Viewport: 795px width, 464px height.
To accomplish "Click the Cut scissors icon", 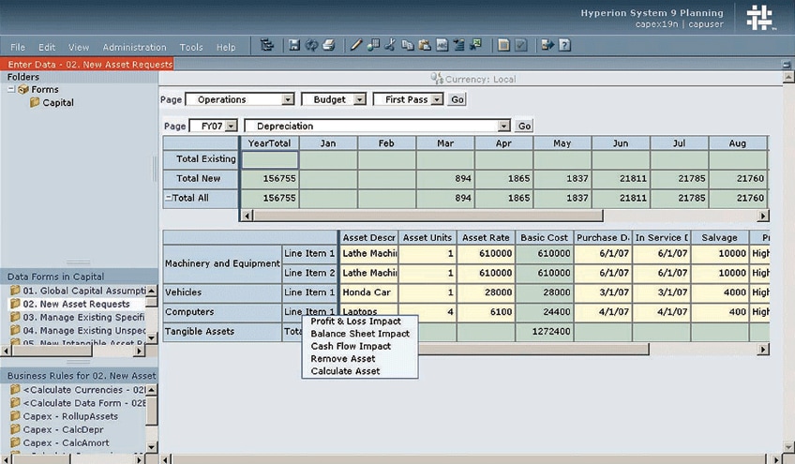I will (x=390, y=45).
